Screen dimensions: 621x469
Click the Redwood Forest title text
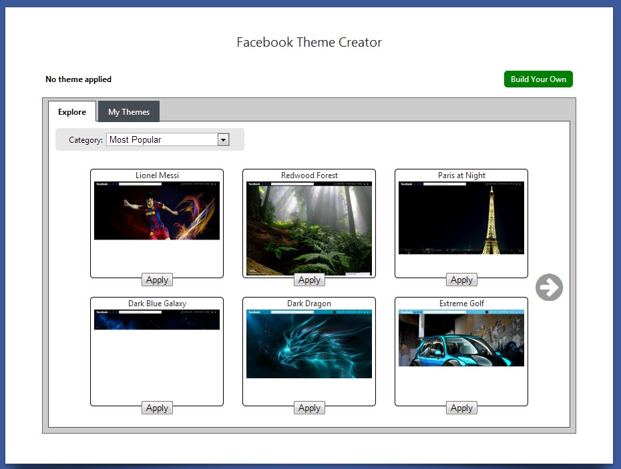click(x=309, y=175)
